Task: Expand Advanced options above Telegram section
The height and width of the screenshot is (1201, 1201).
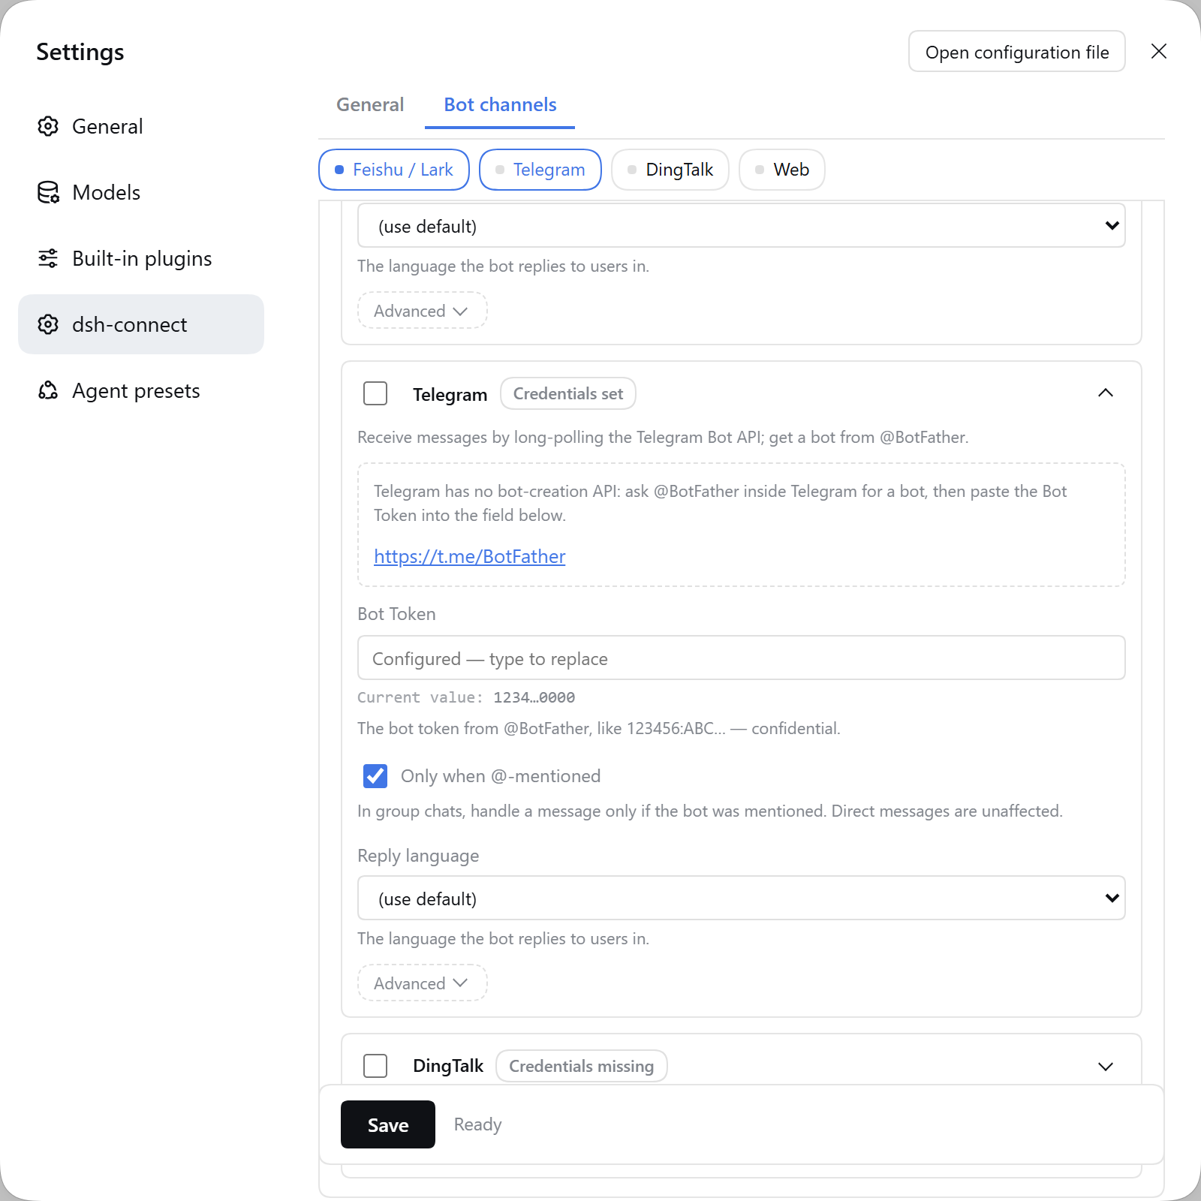Action: 423,310
